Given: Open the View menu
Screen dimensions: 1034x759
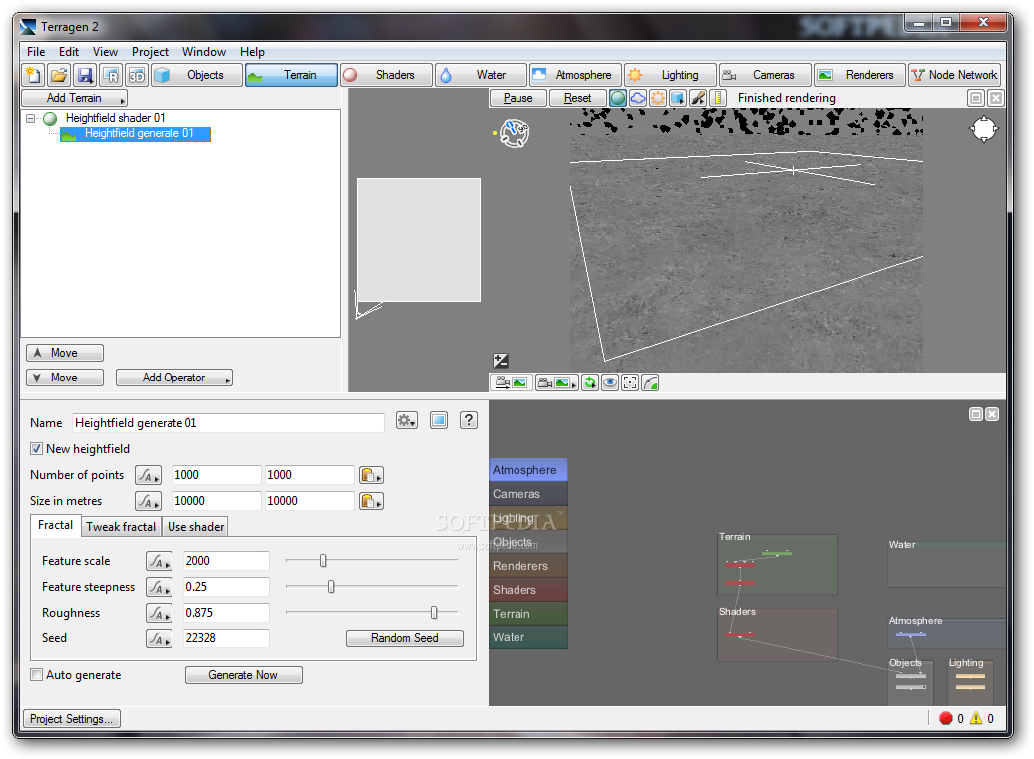Looking at the screenshot, I should (105, 52).
